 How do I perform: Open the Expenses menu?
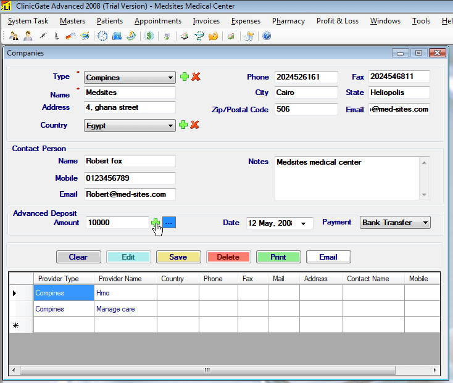[246, 21]
